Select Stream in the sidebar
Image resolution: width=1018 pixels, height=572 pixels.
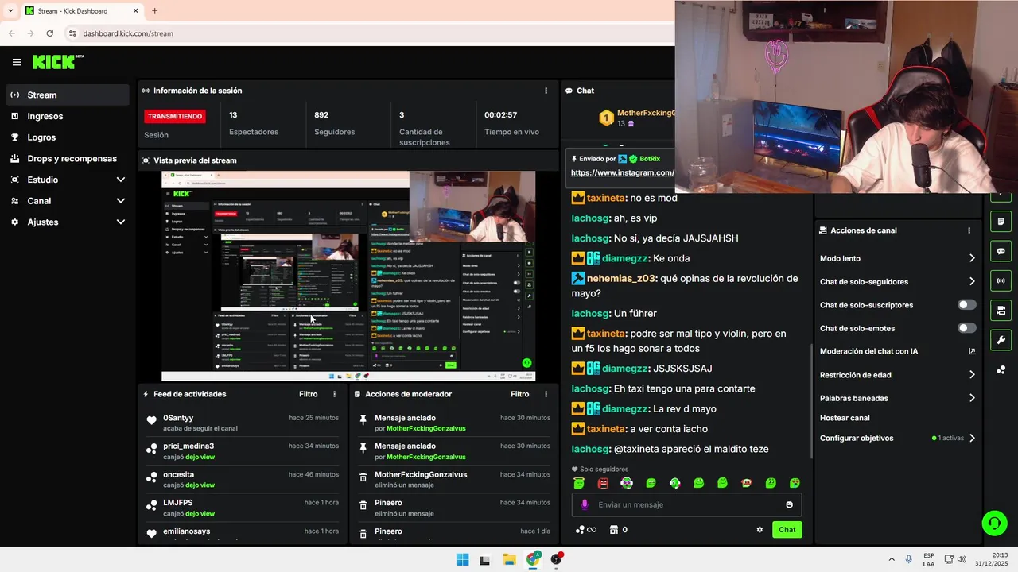tap(68, 95)
